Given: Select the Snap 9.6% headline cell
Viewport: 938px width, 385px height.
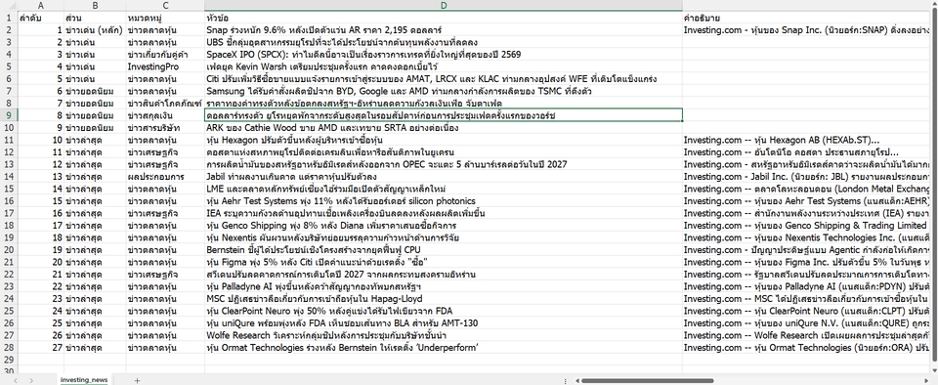Looking at the screenshot, I should 444,29.
